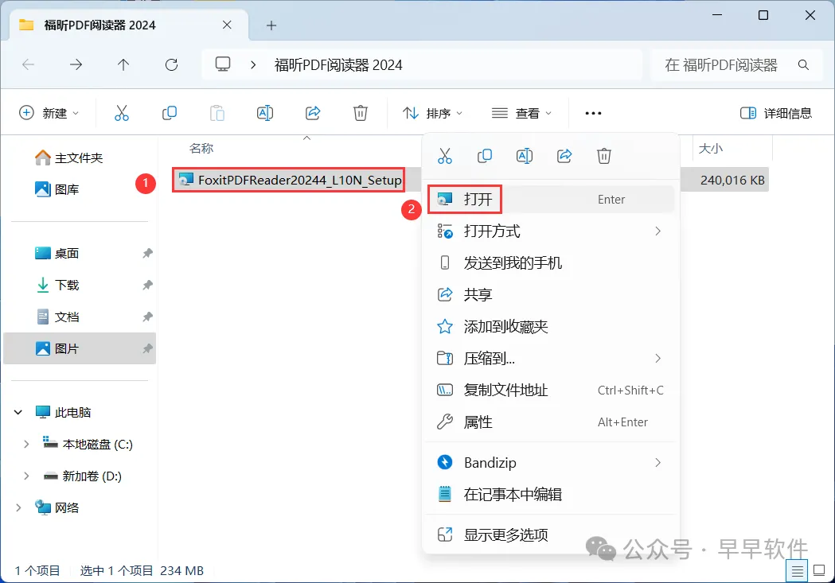The image size is (835, 583).
Task: Select 显示更多选项
Action: [x=551, y=534]
